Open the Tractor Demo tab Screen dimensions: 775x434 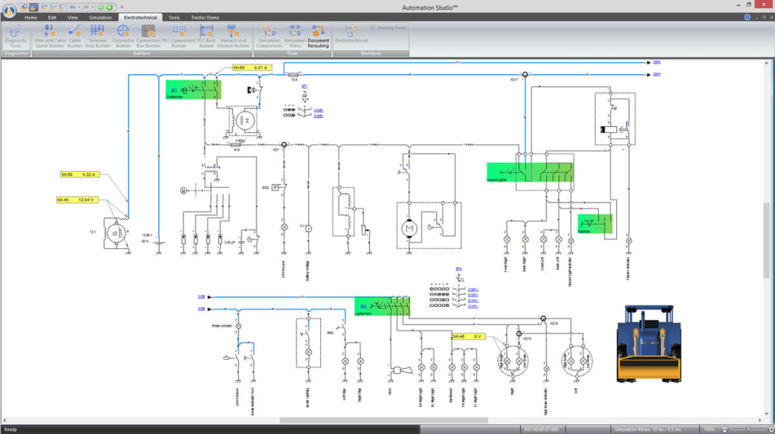point(204,17)
